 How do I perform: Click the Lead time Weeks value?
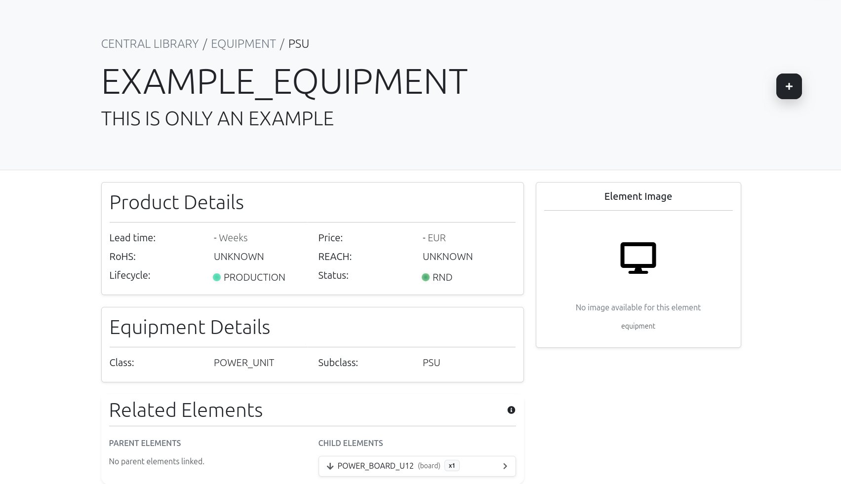pos(231,238)
